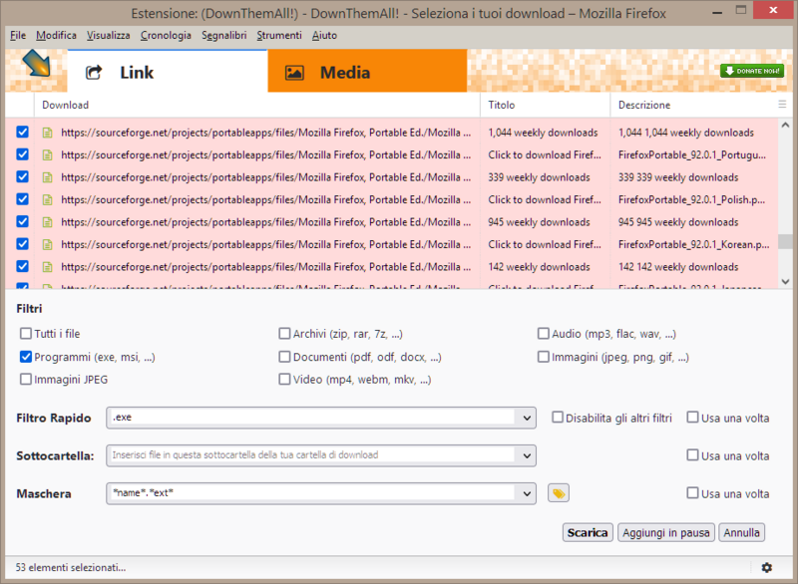
Task: Enable the Video (mp4, webm, mkv) filter
Action: point(284,379)
